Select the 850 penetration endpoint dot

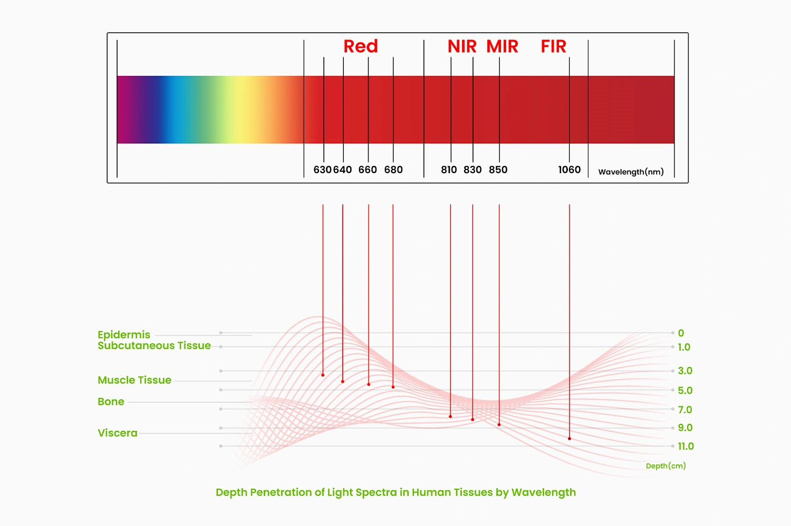point(499,424)
